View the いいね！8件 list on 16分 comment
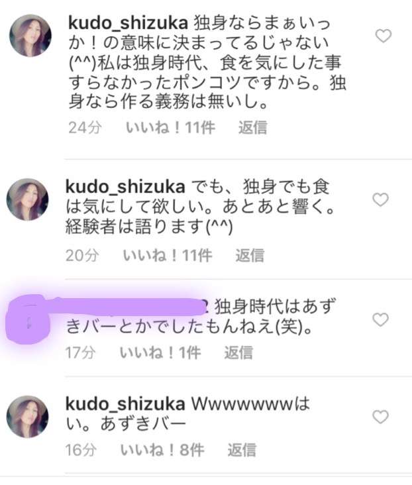The height and width of the screenshot is (485, 412). 162,450
